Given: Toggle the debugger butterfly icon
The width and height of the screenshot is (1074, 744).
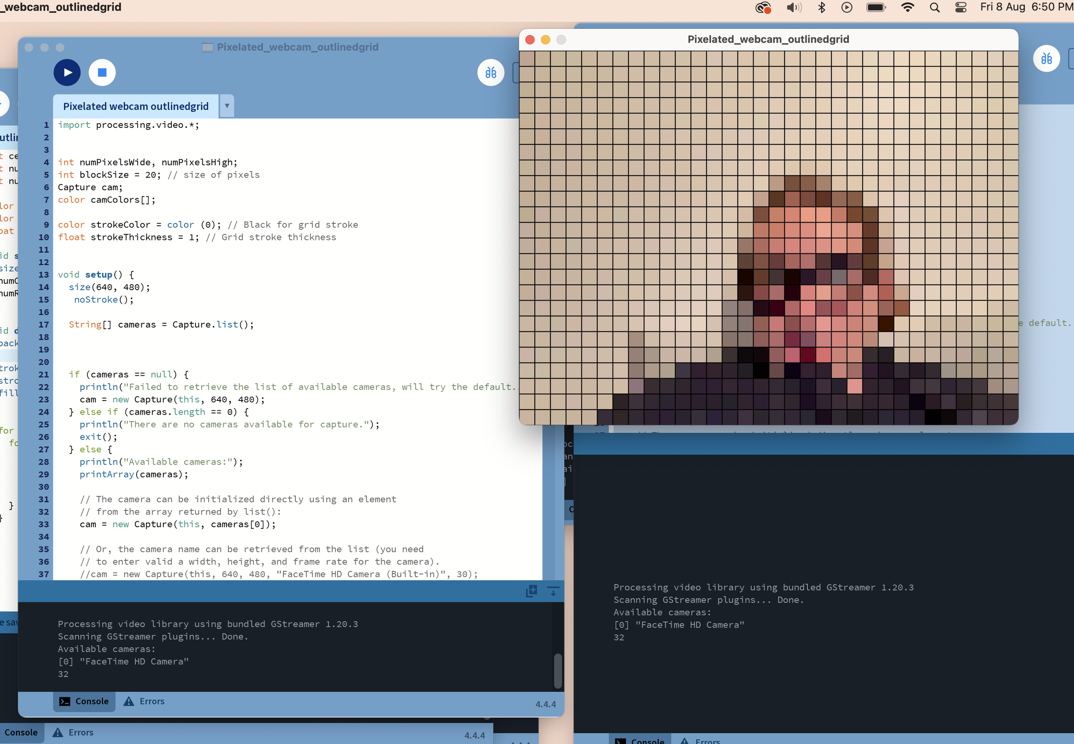Looking at the screenshot, I should tap(491, 72).
